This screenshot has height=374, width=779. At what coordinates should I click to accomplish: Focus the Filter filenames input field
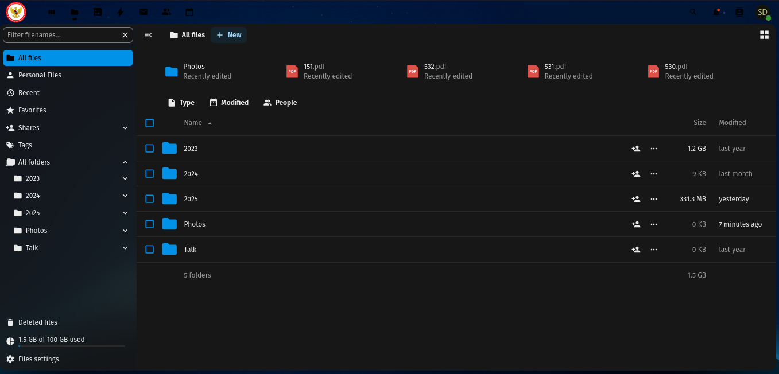click(62, 35)
